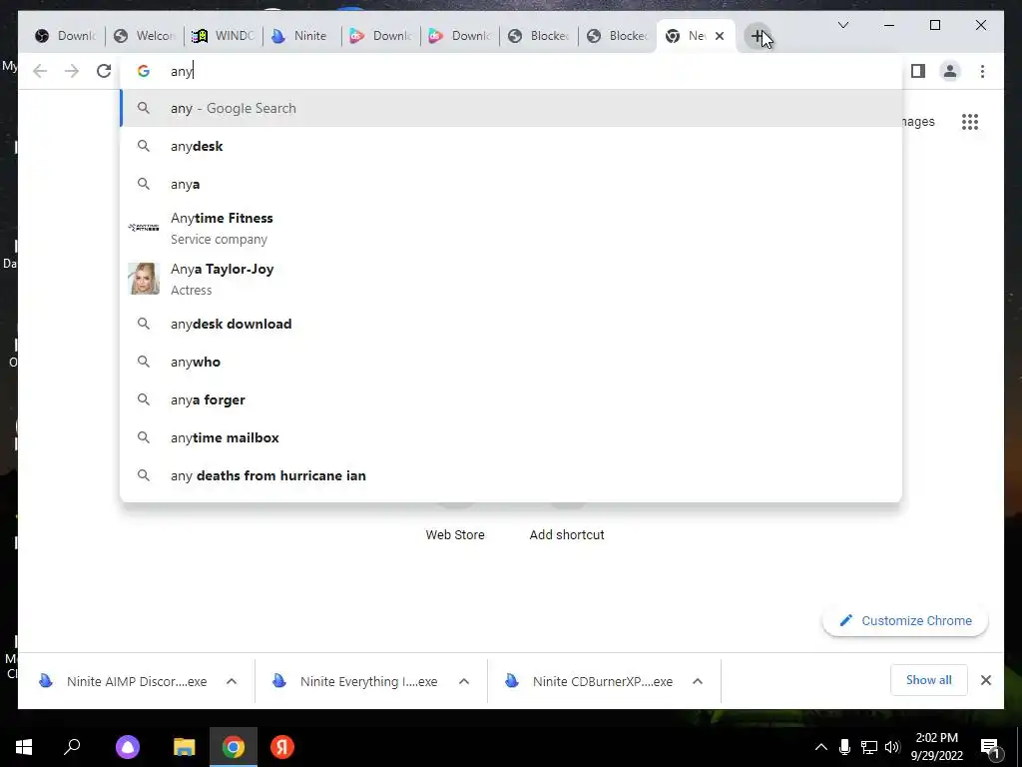Reload the page with the refresh icon
The height and width of the screenshot is (767, 1022).
pyautogui.click(x=104, y=71)
